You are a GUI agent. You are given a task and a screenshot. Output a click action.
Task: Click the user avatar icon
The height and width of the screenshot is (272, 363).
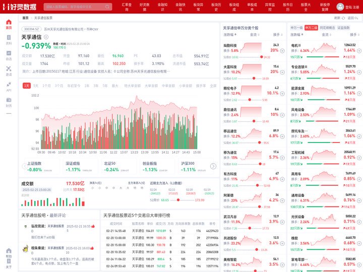click(x=340, y=7)
